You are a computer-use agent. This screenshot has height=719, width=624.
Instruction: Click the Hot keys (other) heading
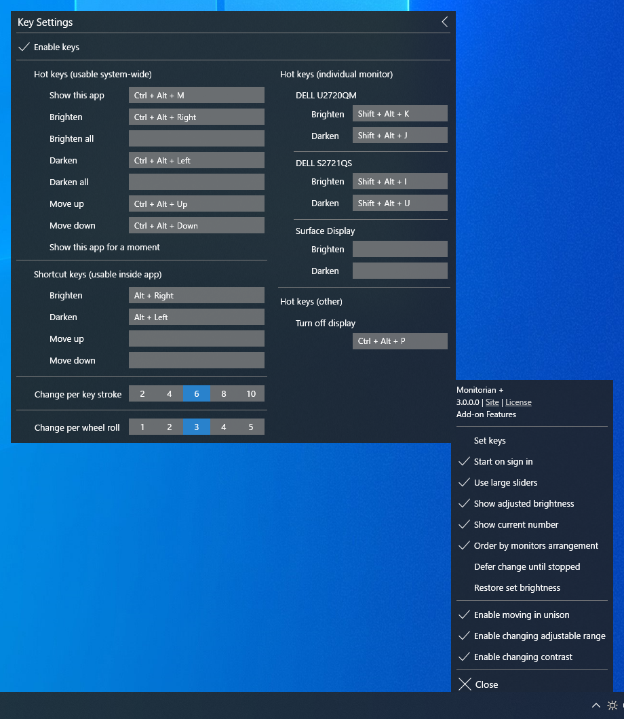pyautogui.click(x=311, y=302)
